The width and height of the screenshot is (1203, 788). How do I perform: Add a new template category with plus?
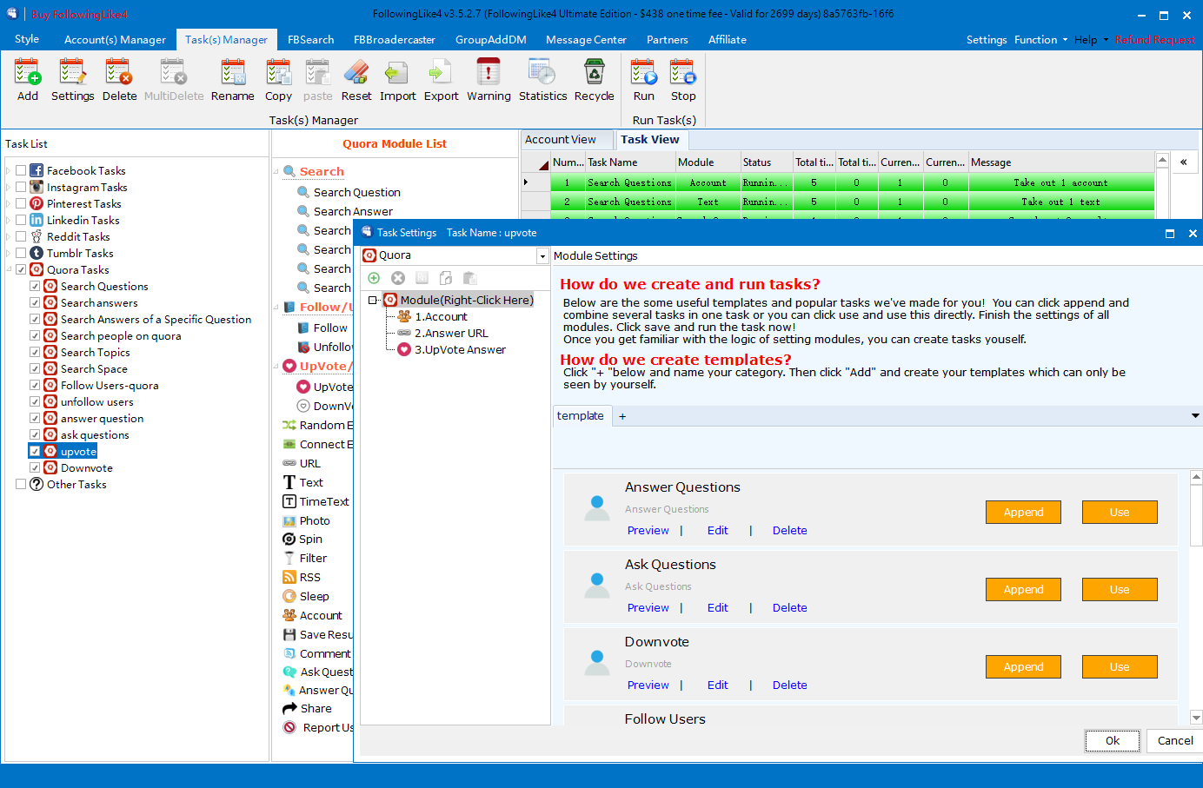click(x=622, y=417)
